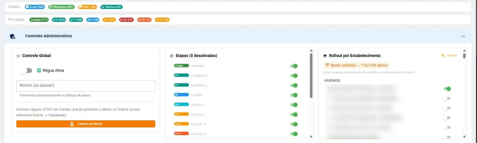The width and height of the screenshot is (477, 143).
Task: Select the Criação 2713 stage chip
Action: tap(39, 20)
